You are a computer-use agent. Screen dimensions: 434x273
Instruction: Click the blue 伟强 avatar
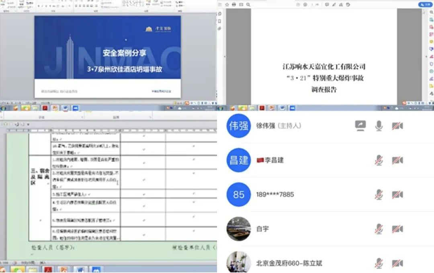[239, 126]
